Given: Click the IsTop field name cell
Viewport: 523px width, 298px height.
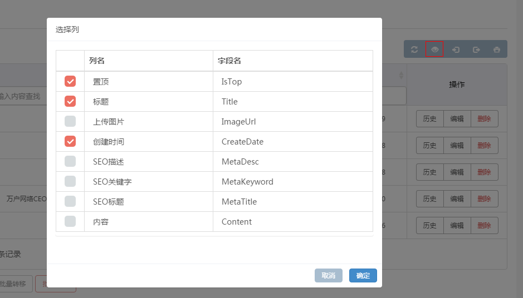Looking at the screenshot, I should pos(293,82).
